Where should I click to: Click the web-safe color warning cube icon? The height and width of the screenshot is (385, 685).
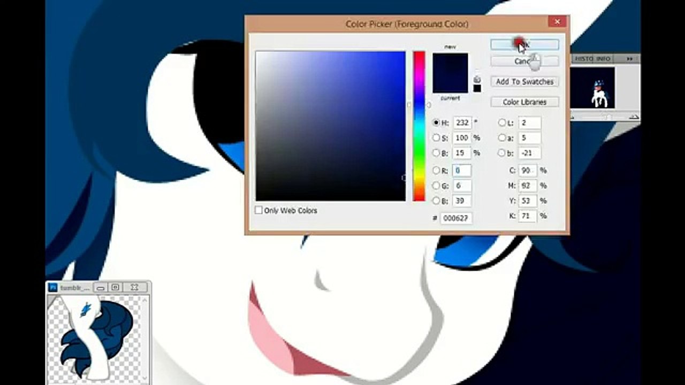click(477, 79)
